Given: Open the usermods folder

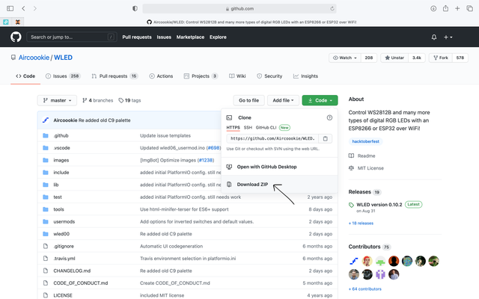Looking at the screenshot, I should click(64, 221).
